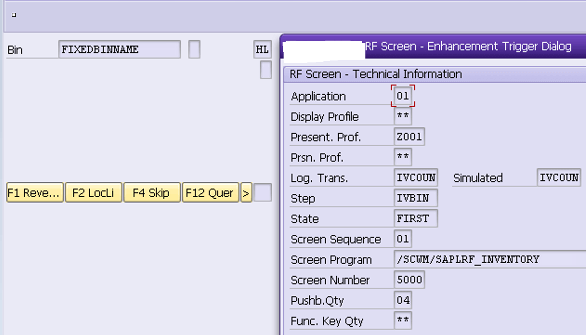Image resolution: width=586 pixels, height=335 pixels.
Task: Select the Application field containing 01
Action: (402, 96)
